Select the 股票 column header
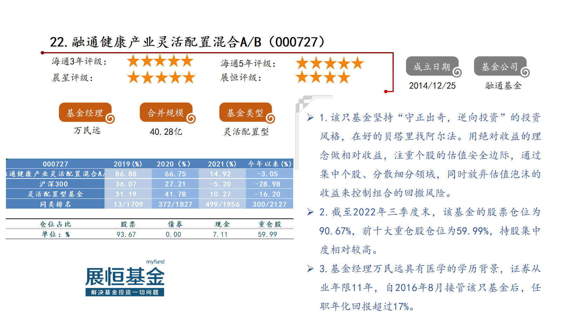Screen dimensions: 561x315 click(128, 224)
